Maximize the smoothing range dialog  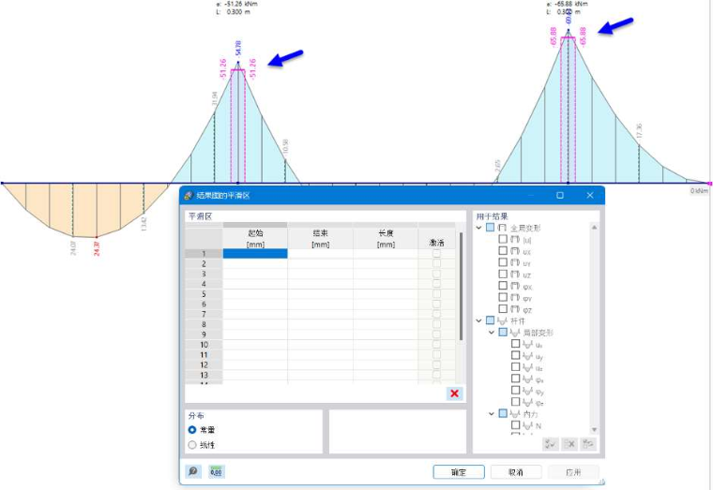pos(560,195)
